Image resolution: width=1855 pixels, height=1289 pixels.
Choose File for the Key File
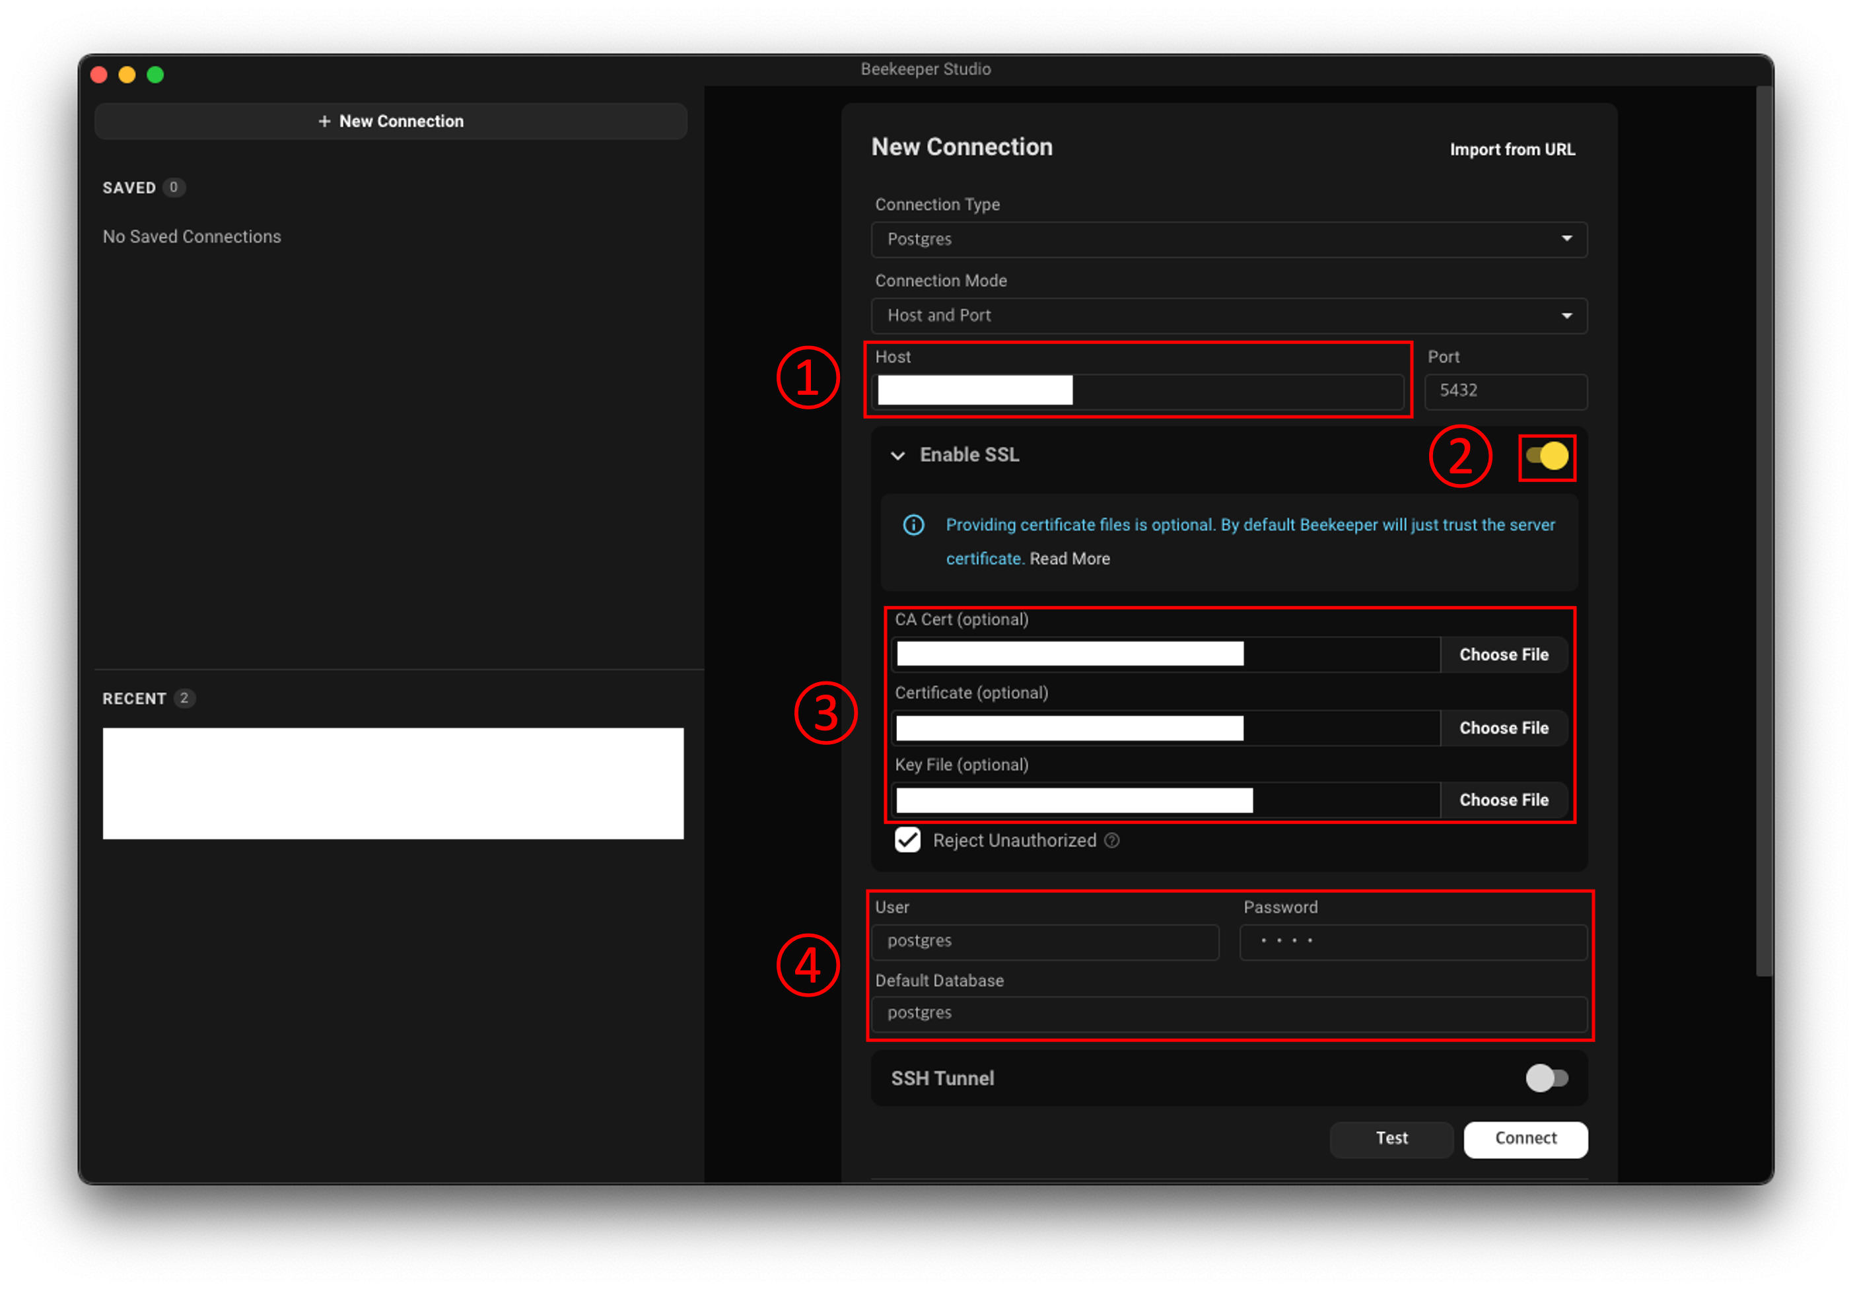click(1503, 800)
